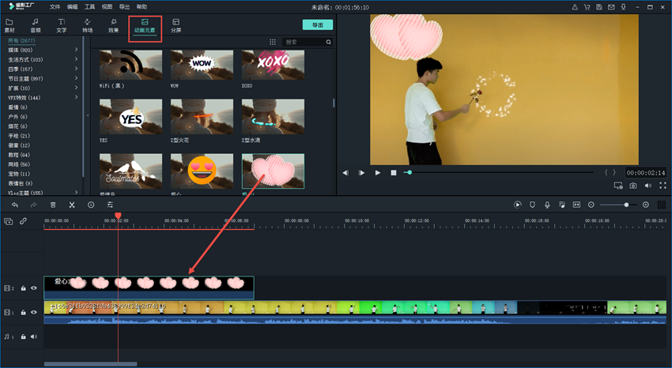
Task: Click the save project icon
Action: [x=598, y=7]
